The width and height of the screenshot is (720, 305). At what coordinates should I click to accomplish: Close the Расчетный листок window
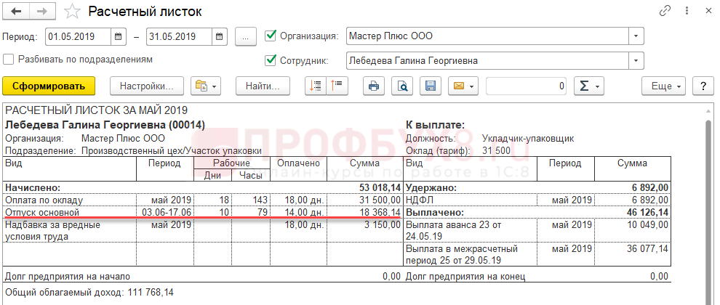[x=708, y=11]
